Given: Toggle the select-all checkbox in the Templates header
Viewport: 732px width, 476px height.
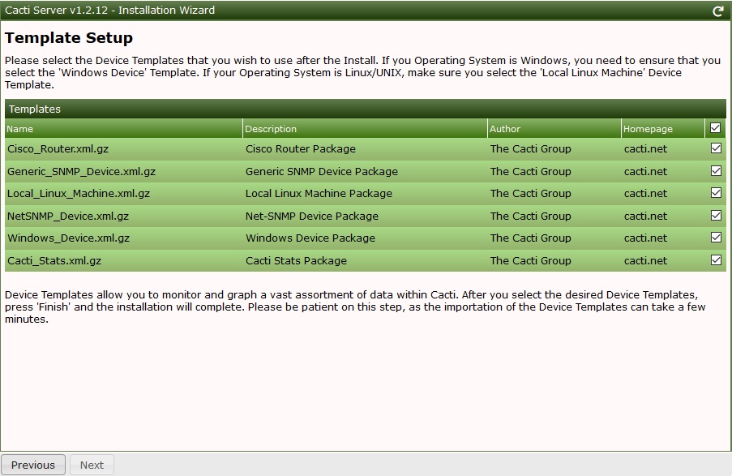Looking at the screenshot, I should click(x=715, y=128).
